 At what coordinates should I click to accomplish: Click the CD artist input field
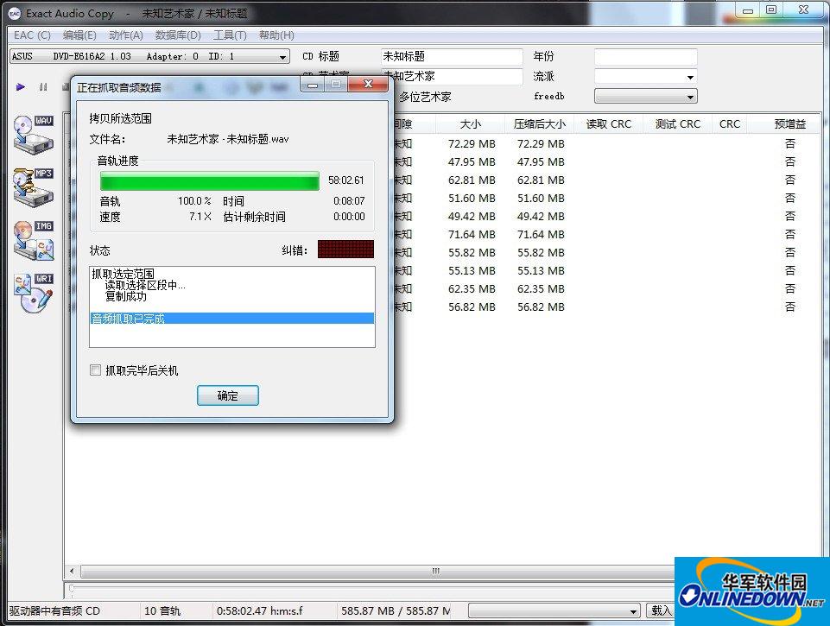pos(452,76)
